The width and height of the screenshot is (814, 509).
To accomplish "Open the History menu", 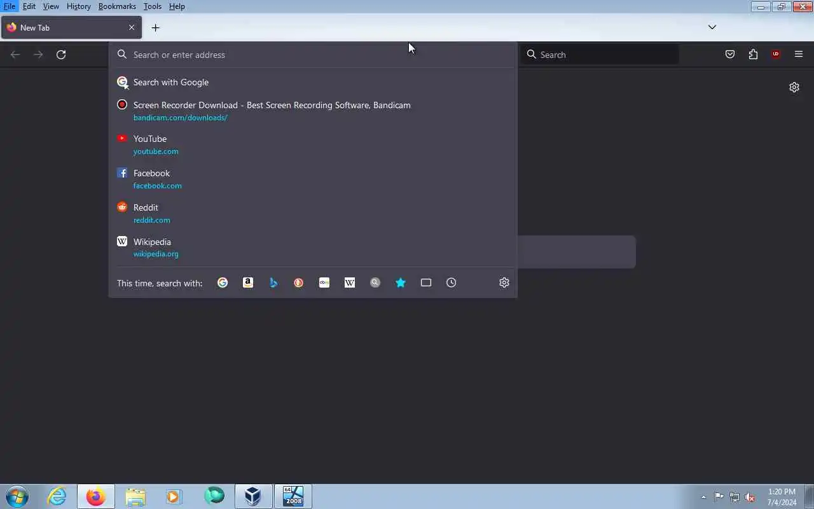I will pos(79,6).
